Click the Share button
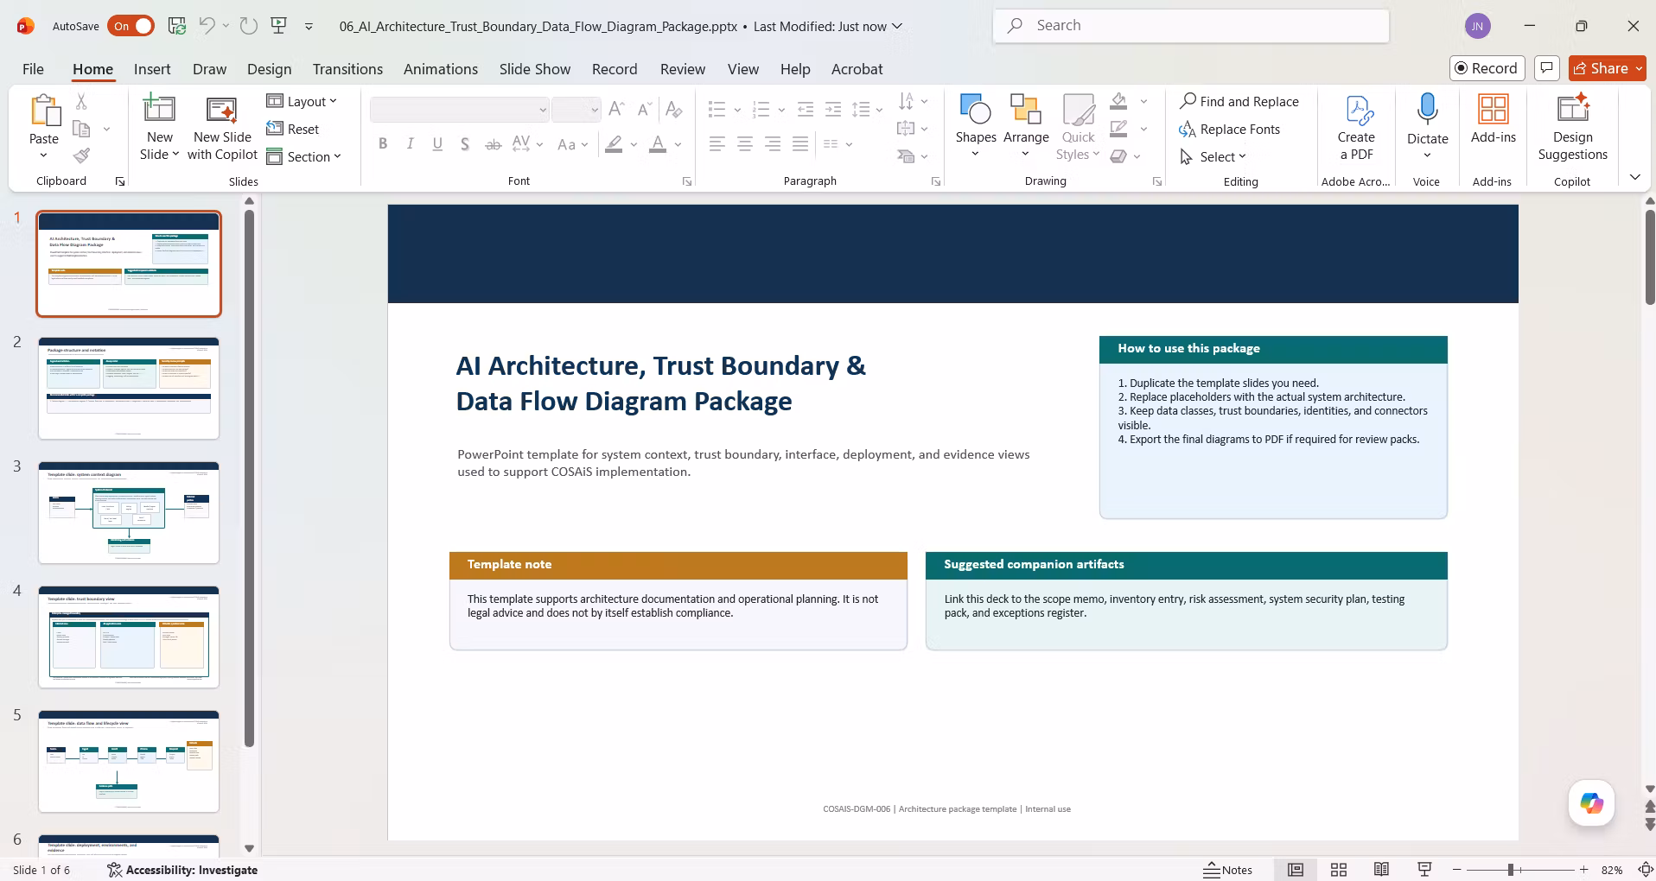 [1607, 68]
